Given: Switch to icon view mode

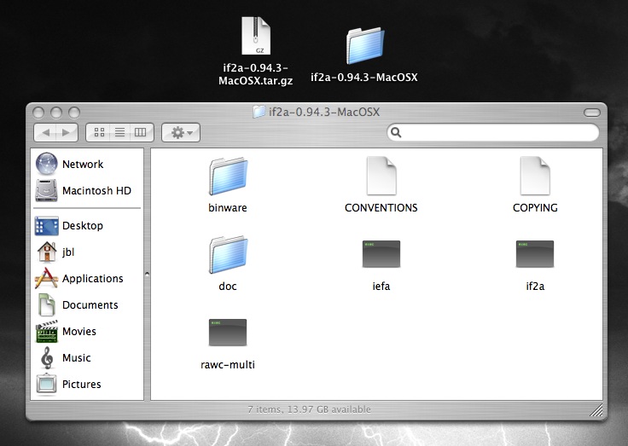Looking at the screenshot, I should (x=100, y=132).
